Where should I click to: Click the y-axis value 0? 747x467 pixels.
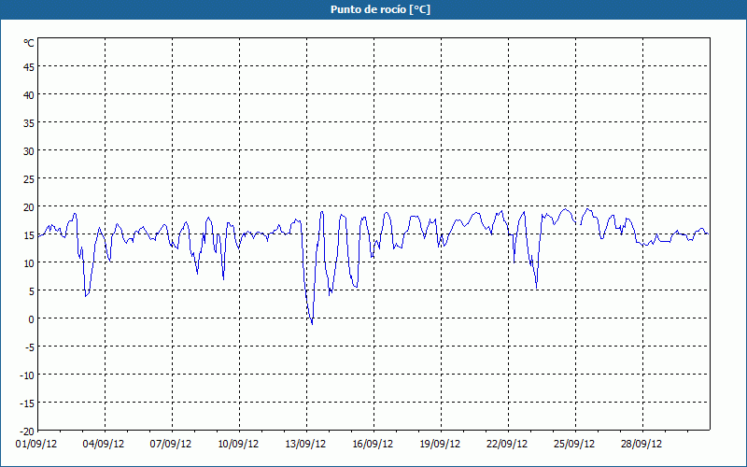pyautogui.click(x=32, y=319)
